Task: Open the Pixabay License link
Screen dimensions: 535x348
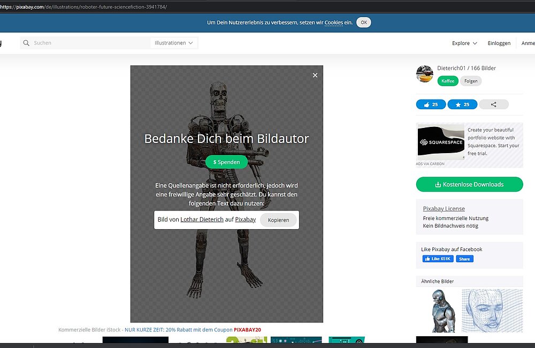Action: [x=444, y=209]
